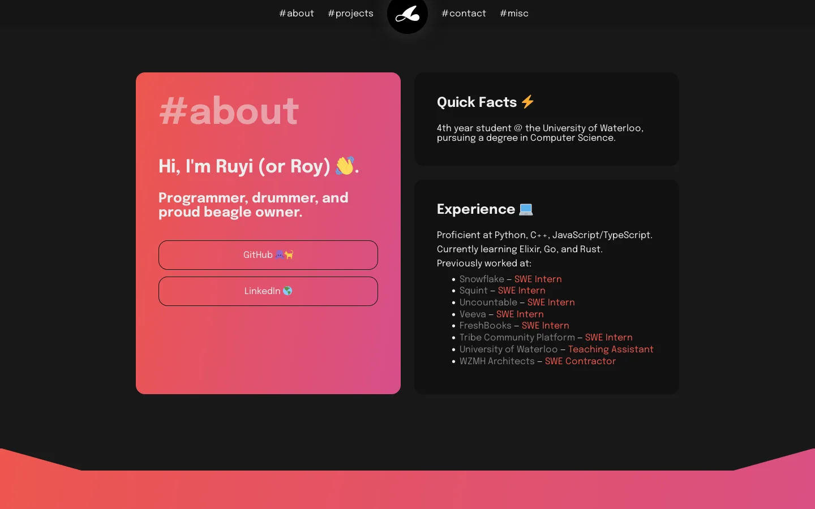Click "Currently learning Elixir, Go, and Rust" line
Viewport: 815px width, 509px height.
tap(520, 249)
